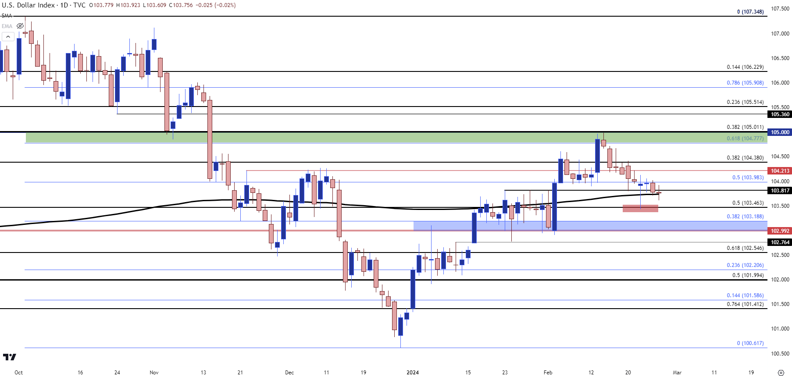The height and width of the screenshot is (377, 792).
Task: Toggle EMA indicator visibility eye icon
Action: pyautogui.click(x=20, y=26)
